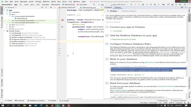Collapse the app module tree node

[x=5, y=10]
